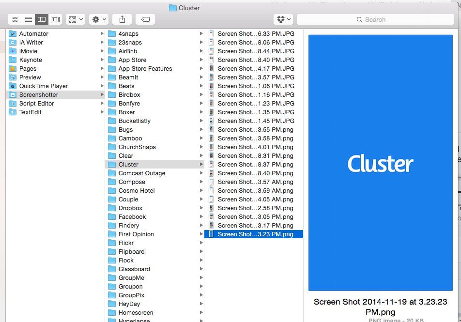The width and height of the screenshot is (461, 322).
Task: Select the iA Writer folder
Action: 55,42
